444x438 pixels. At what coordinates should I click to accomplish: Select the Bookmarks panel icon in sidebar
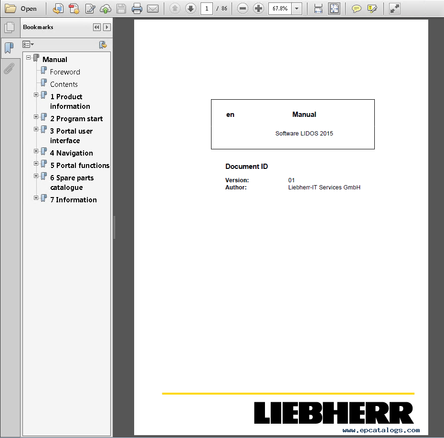(9, 48)
